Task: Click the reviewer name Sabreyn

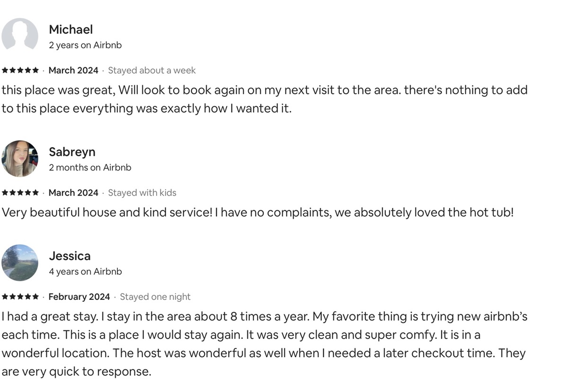Action: 72,152
